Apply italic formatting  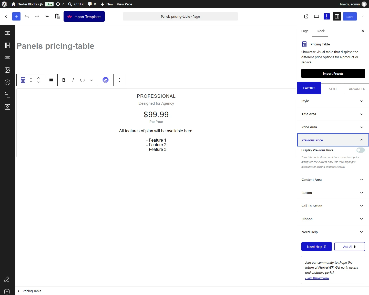pyautogui.click(x=73, y=80)
